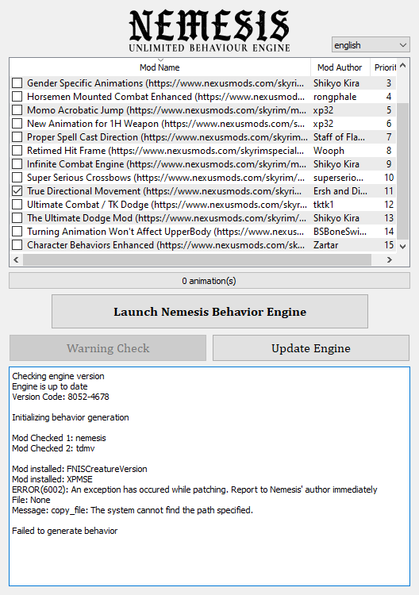
Task: Uncheck True Directional Movement mod
Action: (x=17, y=191)
